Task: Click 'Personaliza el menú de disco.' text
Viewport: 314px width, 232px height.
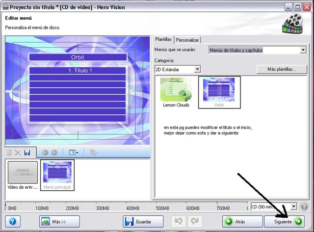Action: [32, 27]
